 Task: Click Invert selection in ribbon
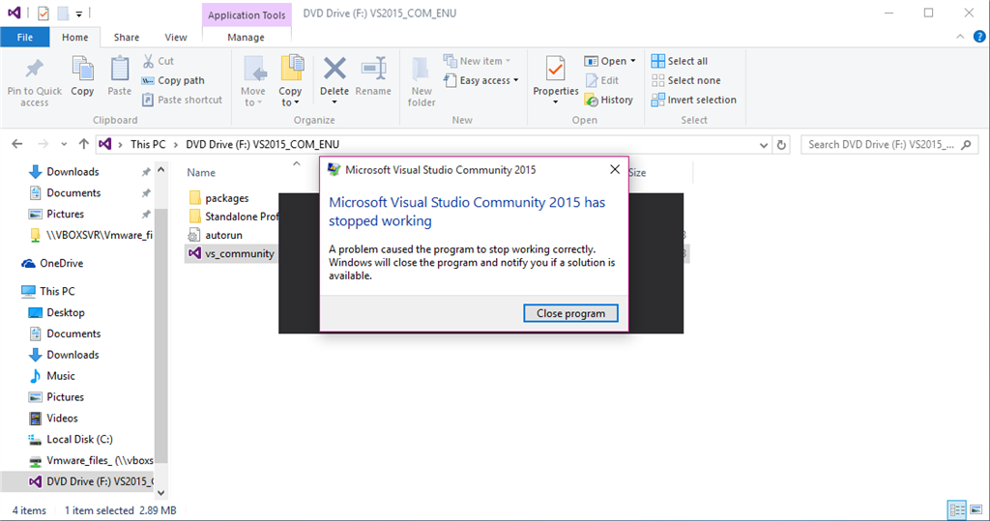click(693, 100)
